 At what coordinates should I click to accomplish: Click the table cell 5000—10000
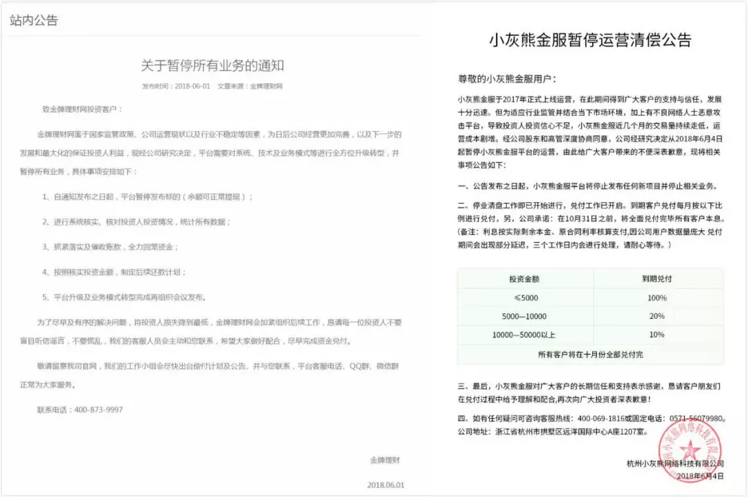(x=524, y=317)
